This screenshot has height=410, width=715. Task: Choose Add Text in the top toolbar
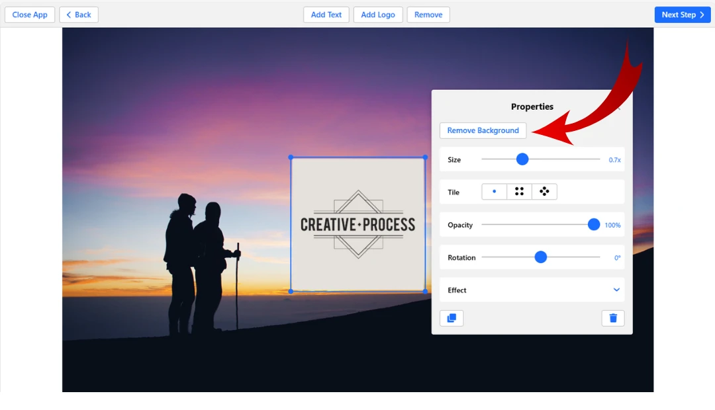[x=326, y=15]
